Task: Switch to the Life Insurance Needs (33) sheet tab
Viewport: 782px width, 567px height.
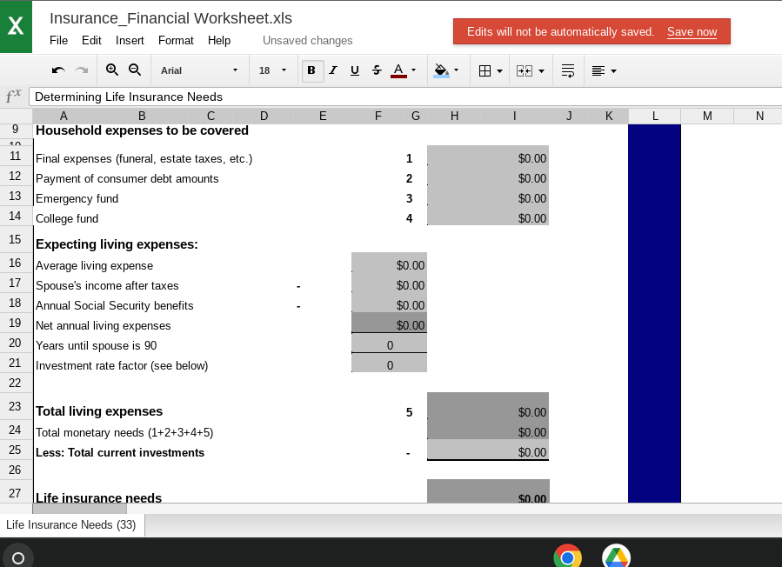Action: point(70,524)
